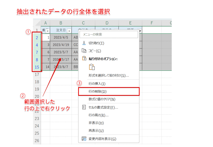Select row header 1
The image size is (213, 147).
[37, 30]
